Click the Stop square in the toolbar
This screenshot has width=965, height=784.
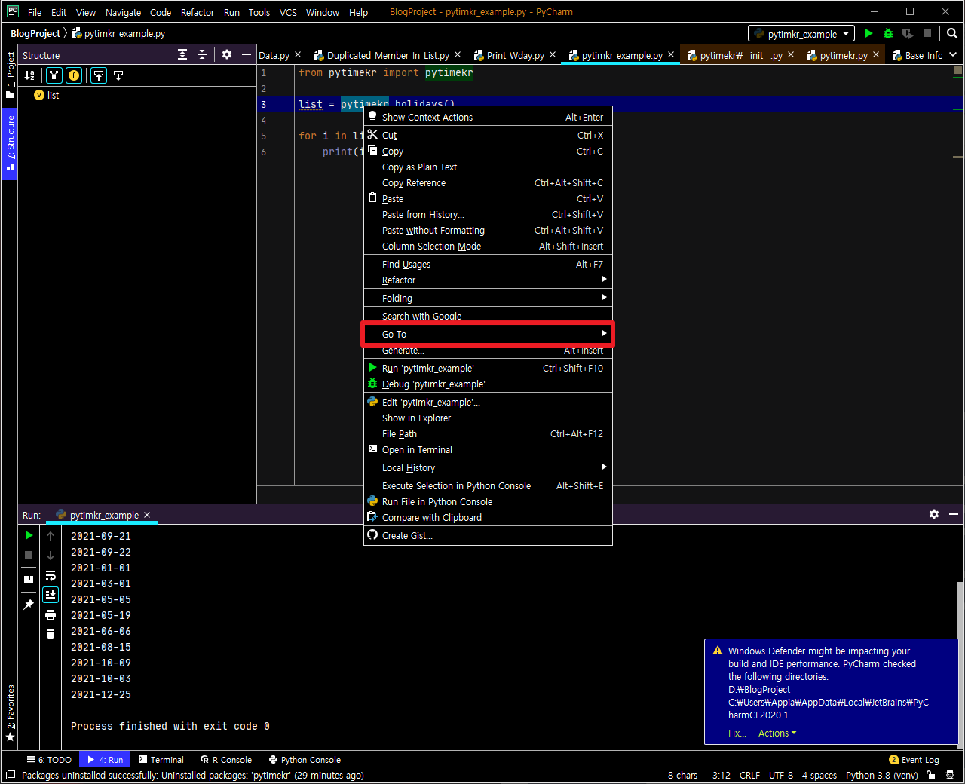point(927,33)
